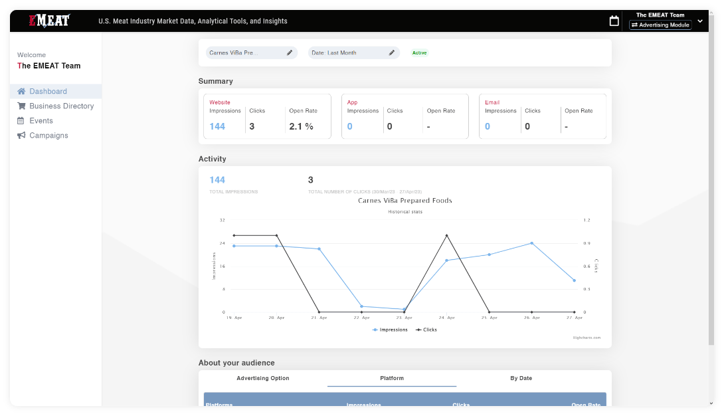The width and height of the screenshot is (724, 416).
Task: Open the calendar icon in header
Action: (614, 21)
